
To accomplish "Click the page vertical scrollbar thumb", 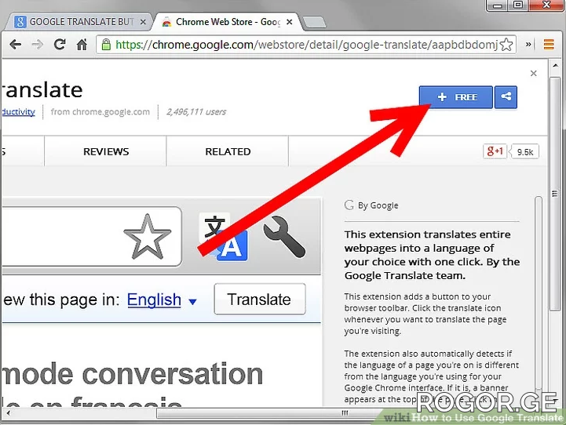I will point(555,194).
